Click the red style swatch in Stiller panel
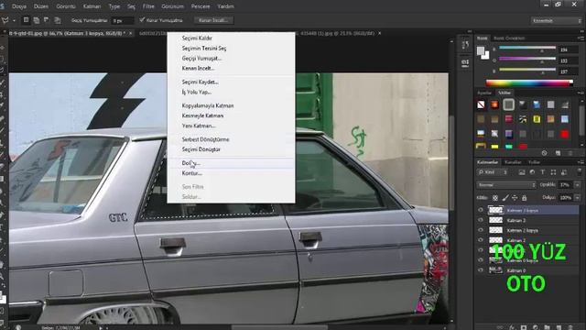This screenshot has width=586, height=330. point(565,134)
